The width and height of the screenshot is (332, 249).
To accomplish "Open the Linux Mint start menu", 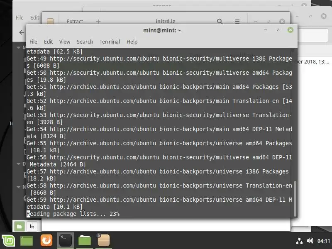I will pyautogui.click(x=8, y=241).
